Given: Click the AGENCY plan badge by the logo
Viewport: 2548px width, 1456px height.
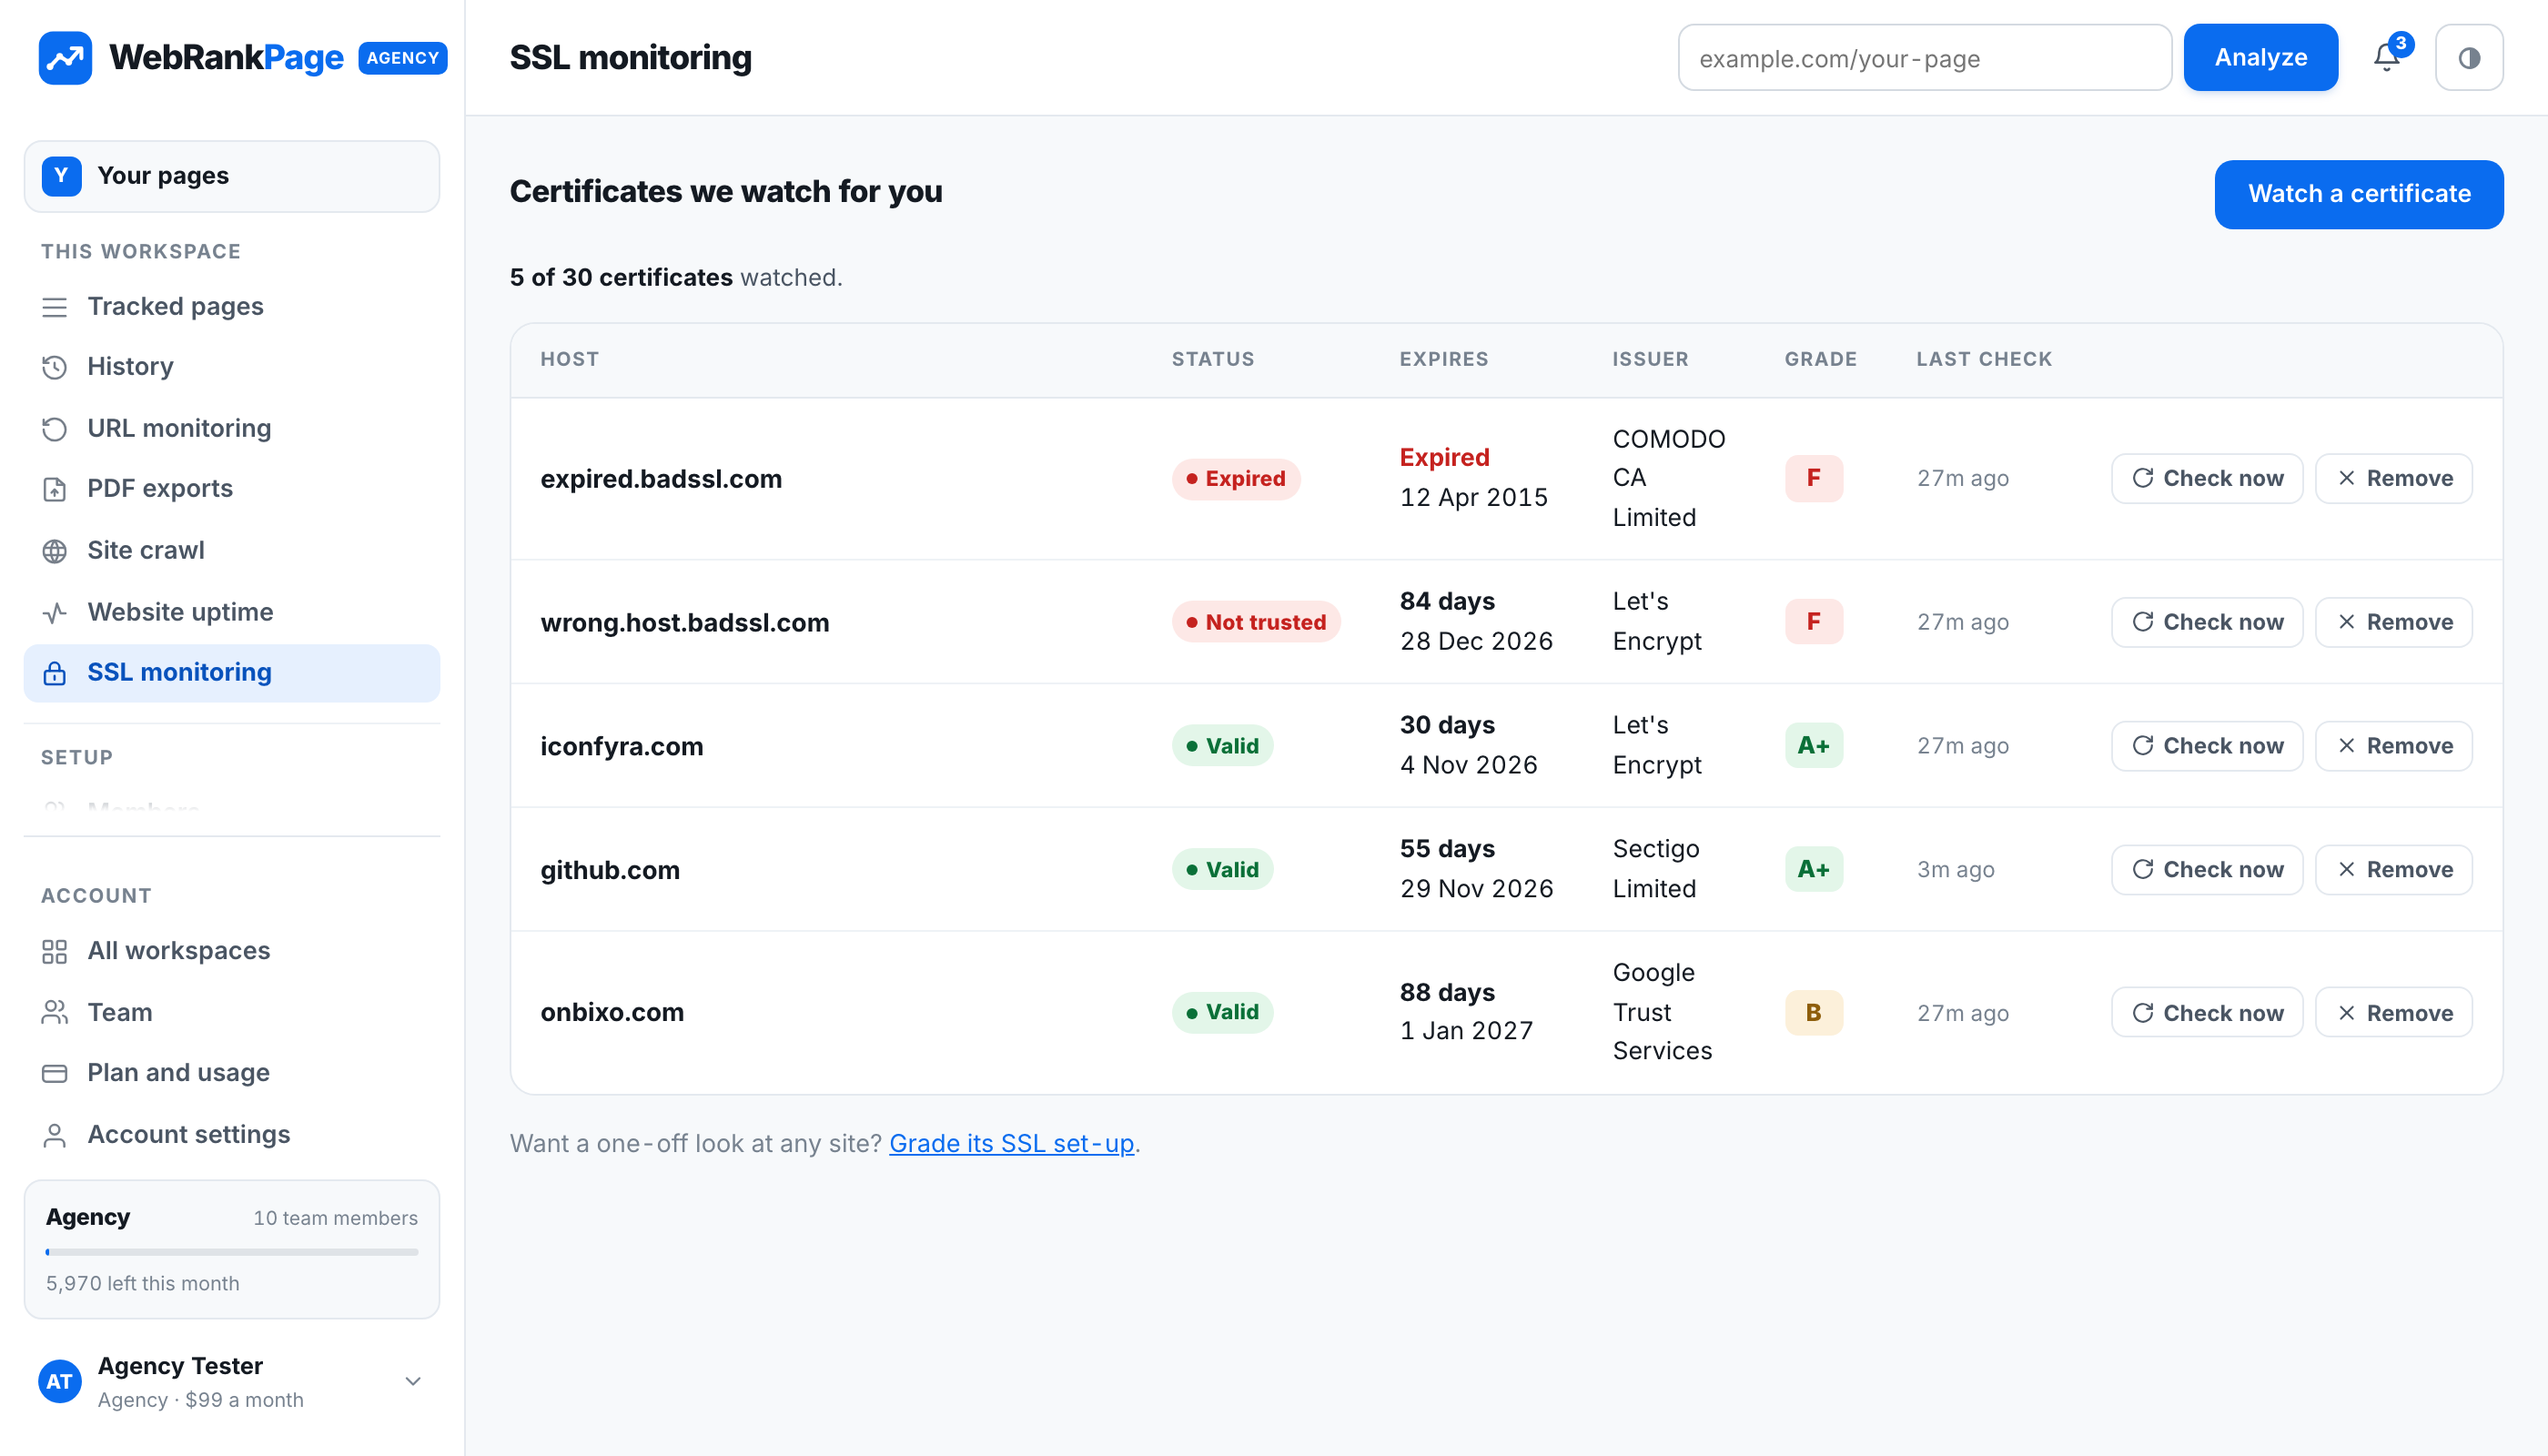Looking at the screenshot, I should (402, 58).
